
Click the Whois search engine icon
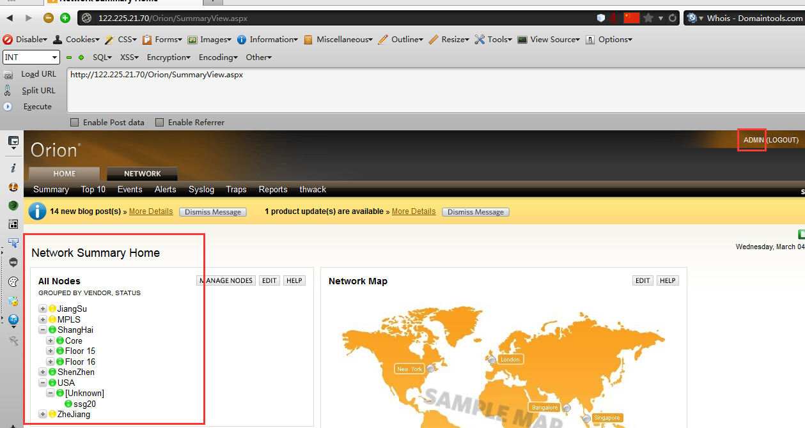[692, 18]
